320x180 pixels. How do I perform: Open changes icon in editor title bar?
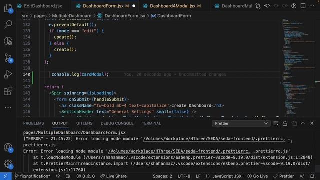[258, 6]
